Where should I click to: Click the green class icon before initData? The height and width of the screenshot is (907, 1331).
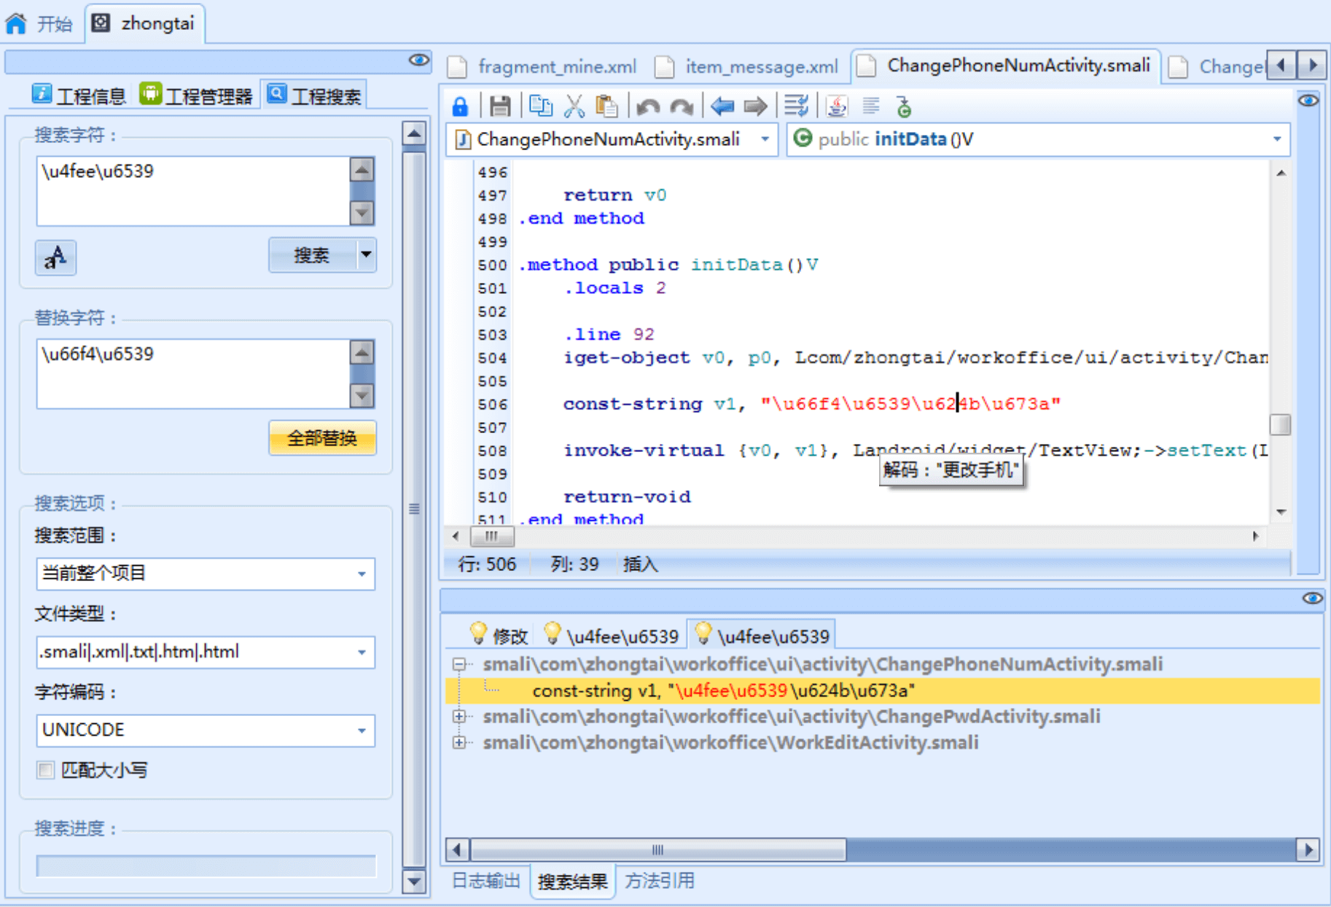(x=803, y=138)
